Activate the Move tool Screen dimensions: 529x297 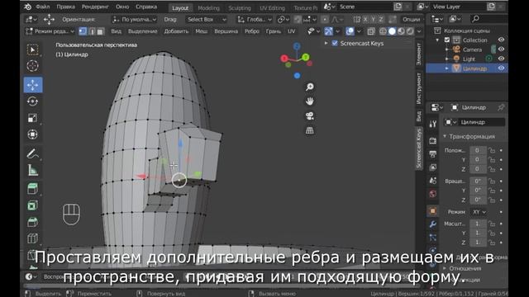[x=33, y=85]
